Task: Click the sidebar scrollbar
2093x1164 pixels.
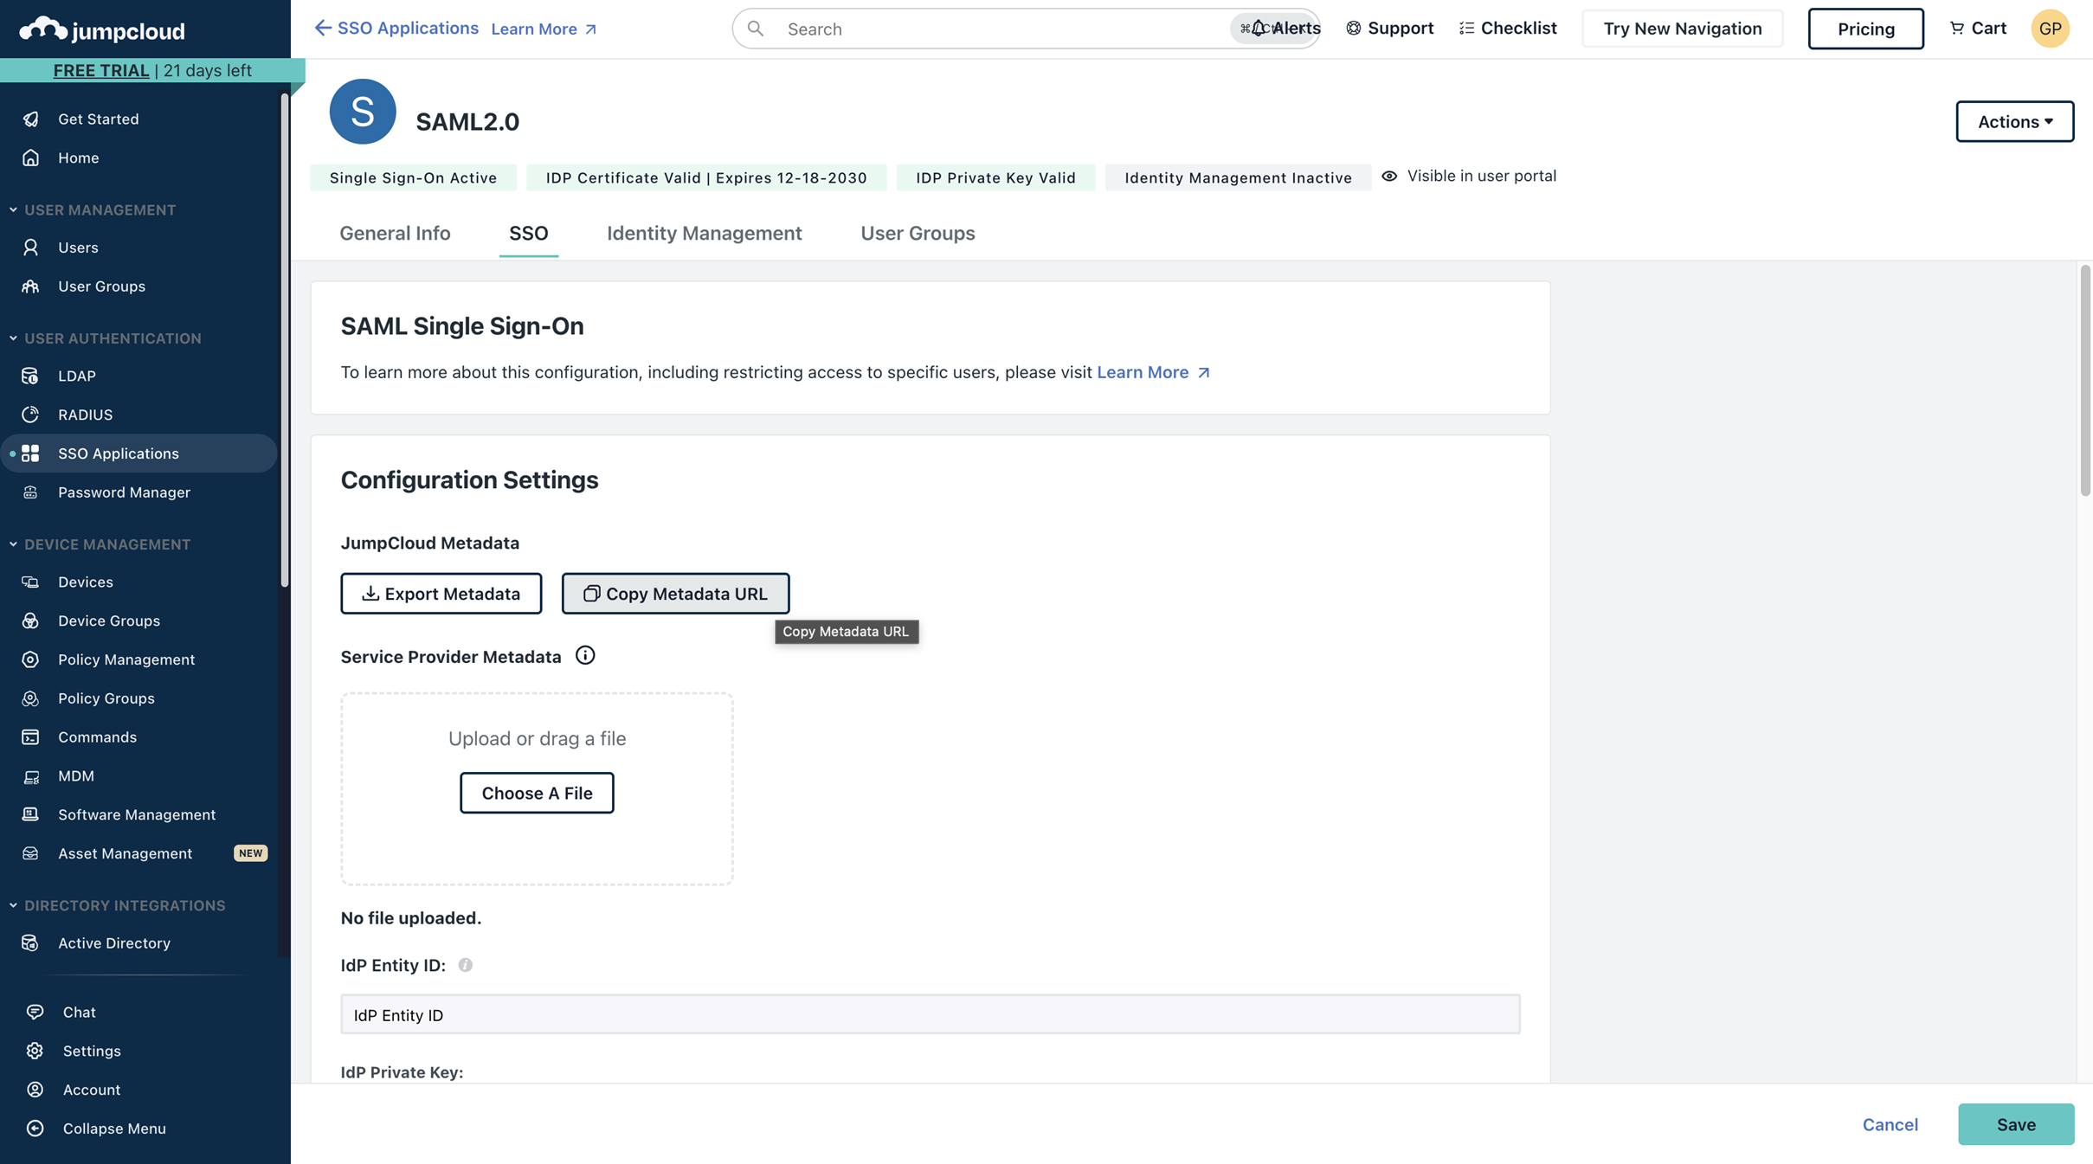Action: pyautogui.click(x=284, y=341)
